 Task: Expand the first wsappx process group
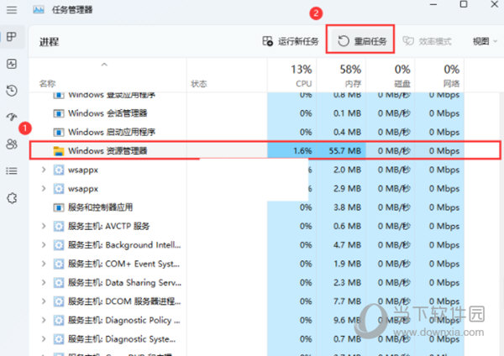[x=44, y=170]
